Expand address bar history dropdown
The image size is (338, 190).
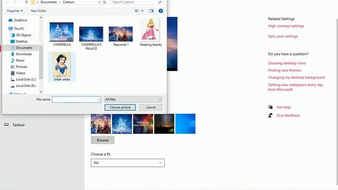click(x=99, y=2)
